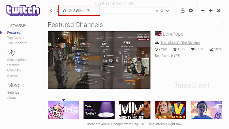
Task: Maximize the window with the plus icon
Action: (x=211, y=11)
